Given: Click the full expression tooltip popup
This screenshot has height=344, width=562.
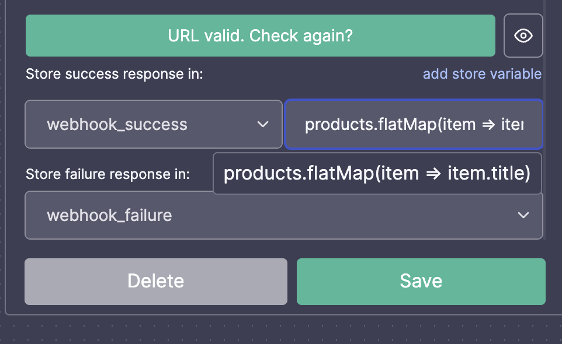Looking at the screenshot, I should (377, 173).
